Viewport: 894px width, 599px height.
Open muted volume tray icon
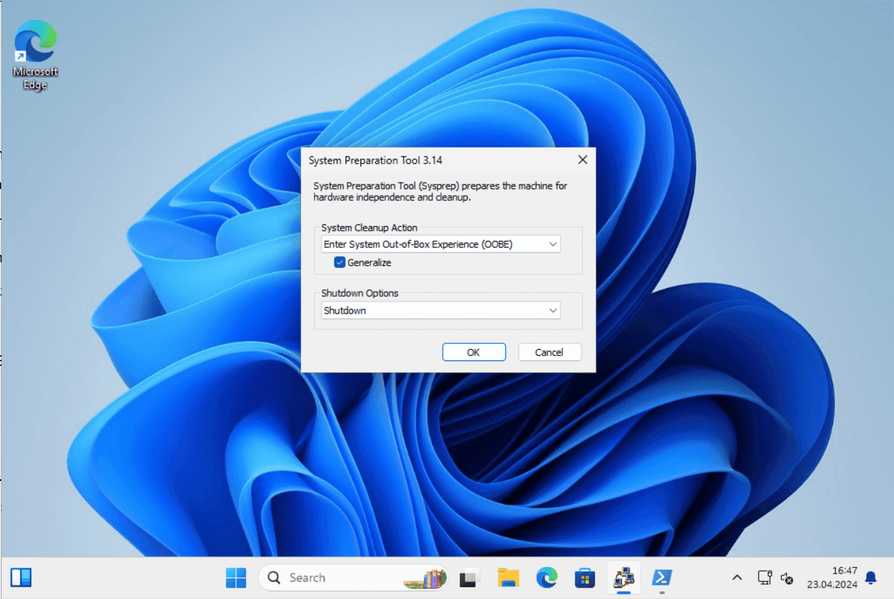787,578
